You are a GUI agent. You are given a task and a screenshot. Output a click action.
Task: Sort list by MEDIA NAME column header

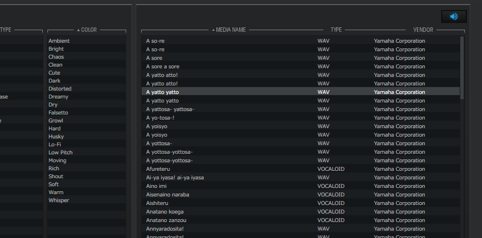pyautogui.click(x=231, y=30)
